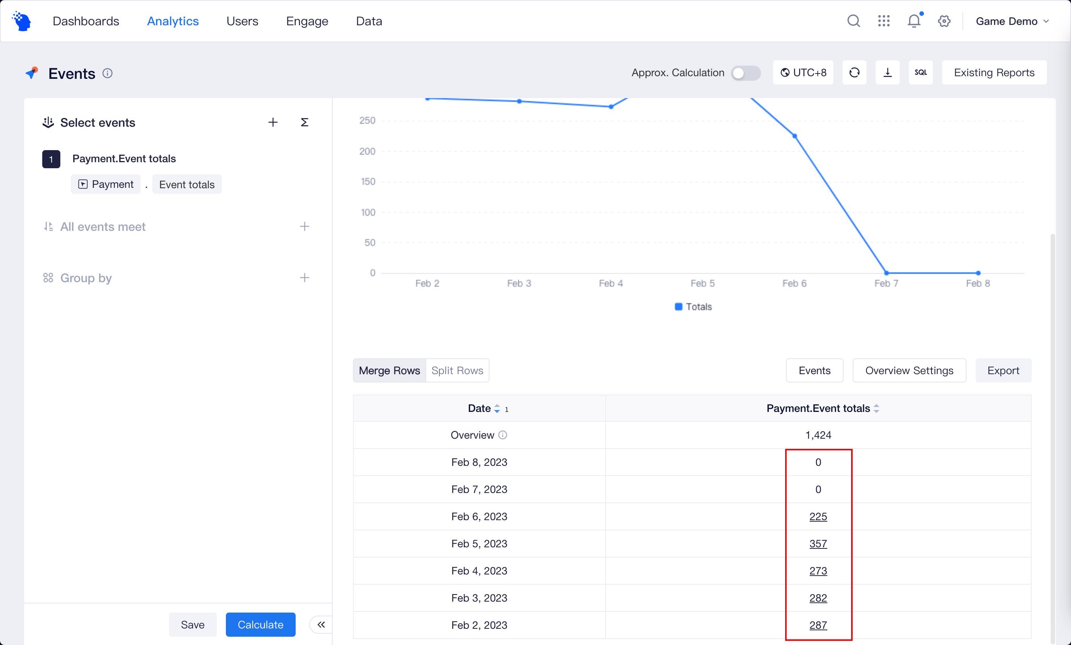The width and height of the screenshot is (1071, 645).
Task: Sort by the Date column arrows
Action: click(497, 408)
